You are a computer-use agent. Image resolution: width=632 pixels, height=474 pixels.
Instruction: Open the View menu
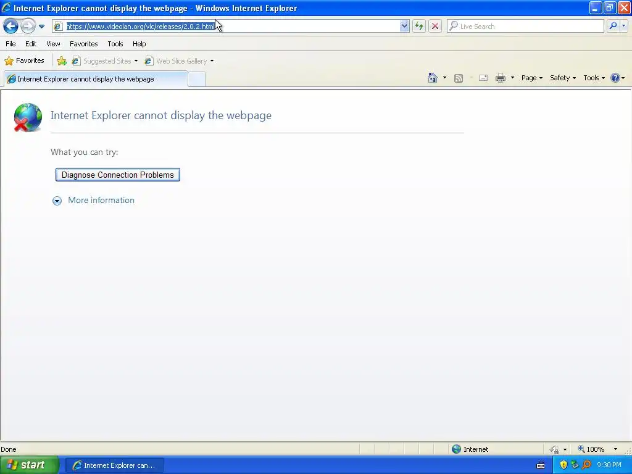(x=53, y=44)
